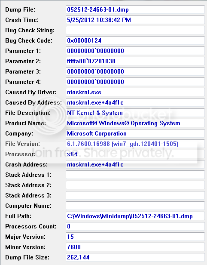Select the Company Microsoft Corporation field

click(135, 133)
